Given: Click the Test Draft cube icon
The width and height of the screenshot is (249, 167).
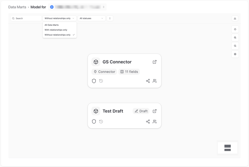Looking at the screenshot, I should click(96, 111).
